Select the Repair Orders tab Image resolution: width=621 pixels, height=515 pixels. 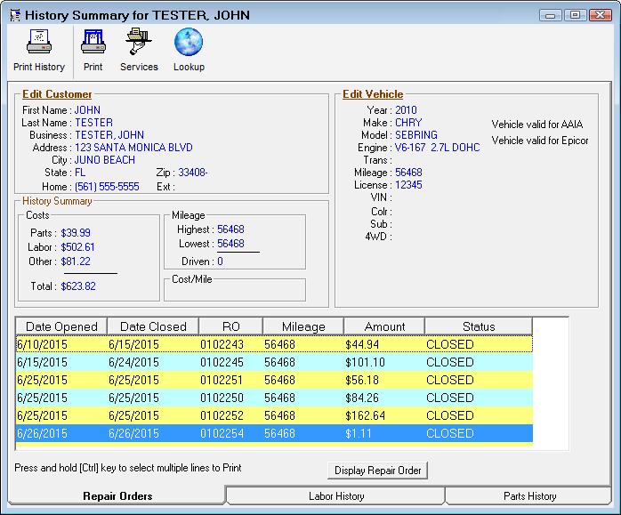117,496
